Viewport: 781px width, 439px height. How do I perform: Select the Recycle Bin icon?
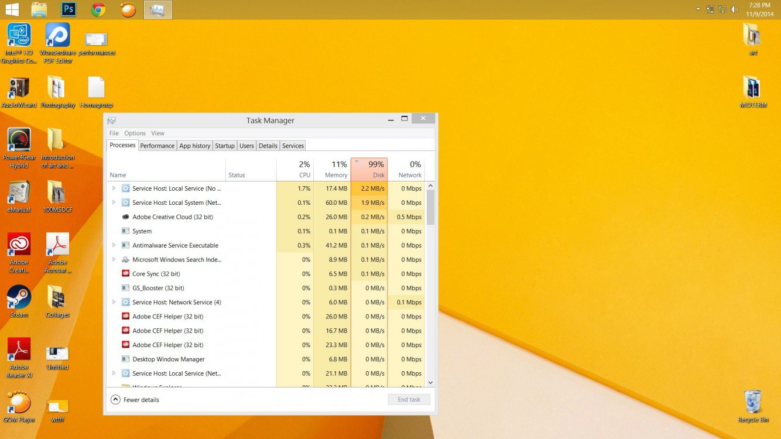[x=753, y=406]
